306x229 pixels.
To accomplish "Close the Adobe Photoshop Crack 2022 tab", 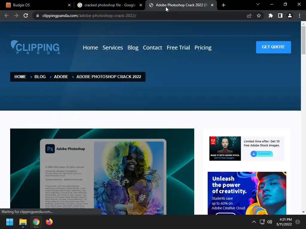I will click(x=212, y=5).
